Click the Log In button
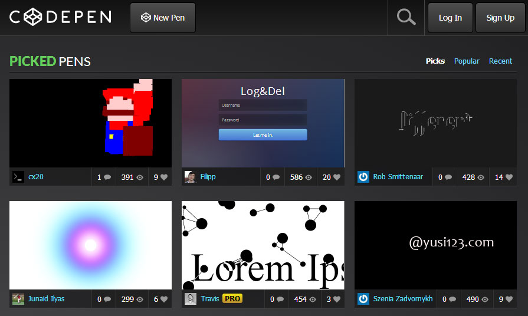528x316 pixels. (450, 18)
